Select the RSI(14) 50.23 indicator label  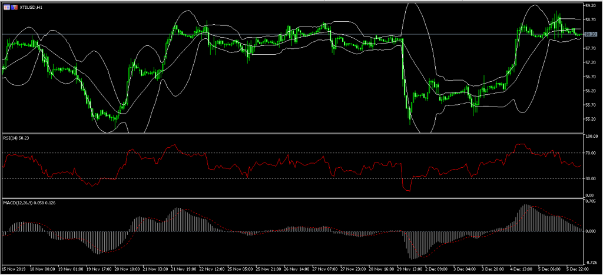16,137
